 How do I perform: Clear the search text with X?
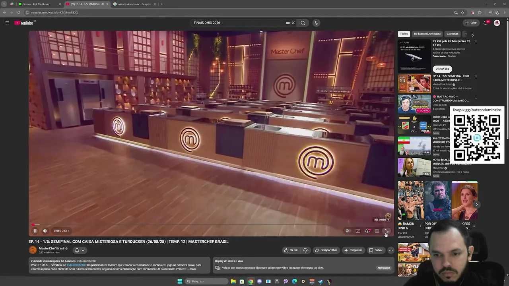pos(293,23)
